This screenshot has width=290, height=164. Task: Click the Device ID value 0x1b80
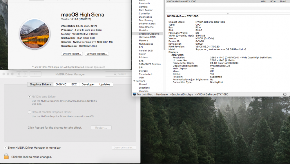pyautogui.click(x=200, y=41)
